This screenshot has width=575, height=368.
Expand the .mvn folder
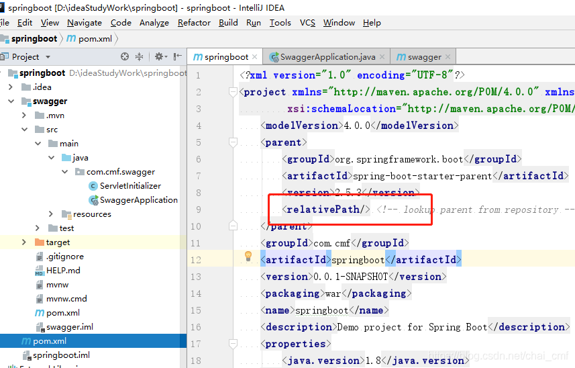(24, 116)
